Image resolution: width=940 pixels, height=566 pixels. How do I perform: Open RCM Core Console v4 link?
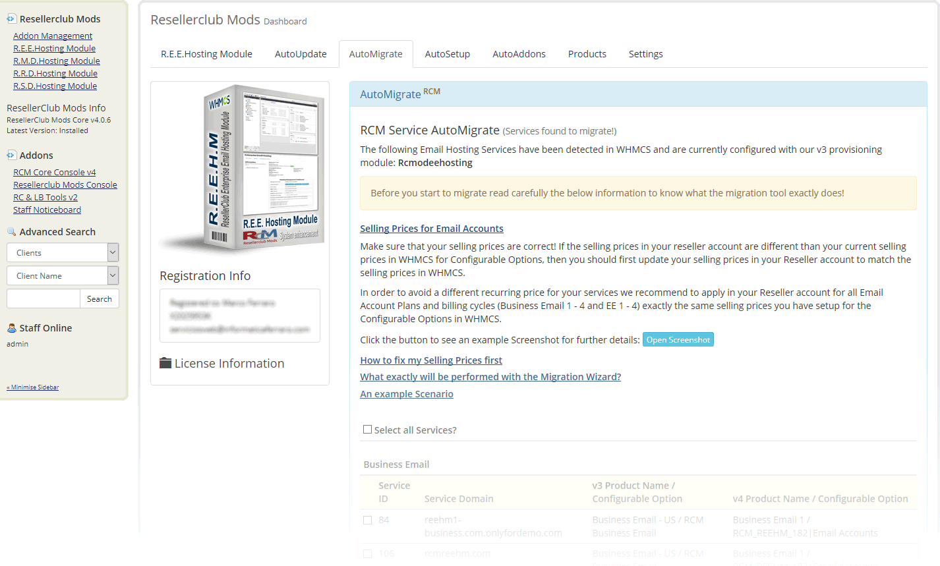tap(55, 172)
